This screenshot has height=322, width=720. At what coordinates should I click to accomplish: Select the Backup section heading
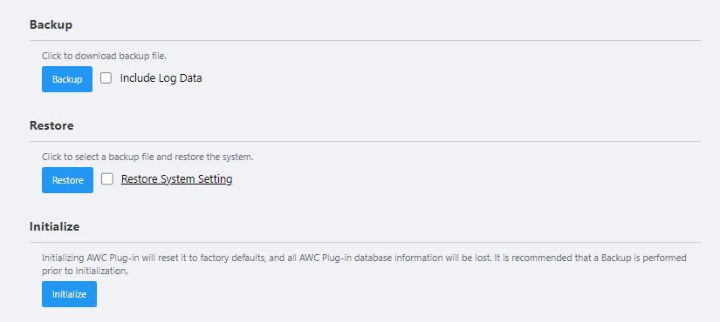tap(51, 24)
